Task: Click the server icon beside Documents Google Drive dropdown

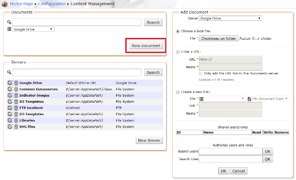Action: 9,29
